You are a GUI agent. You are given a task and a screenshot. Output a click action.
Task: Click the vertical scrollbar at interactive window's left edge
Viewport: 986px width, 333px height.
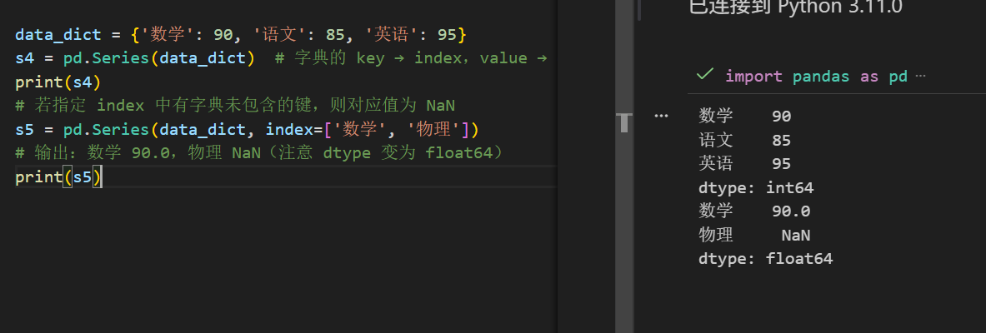[x=638, y=9]
